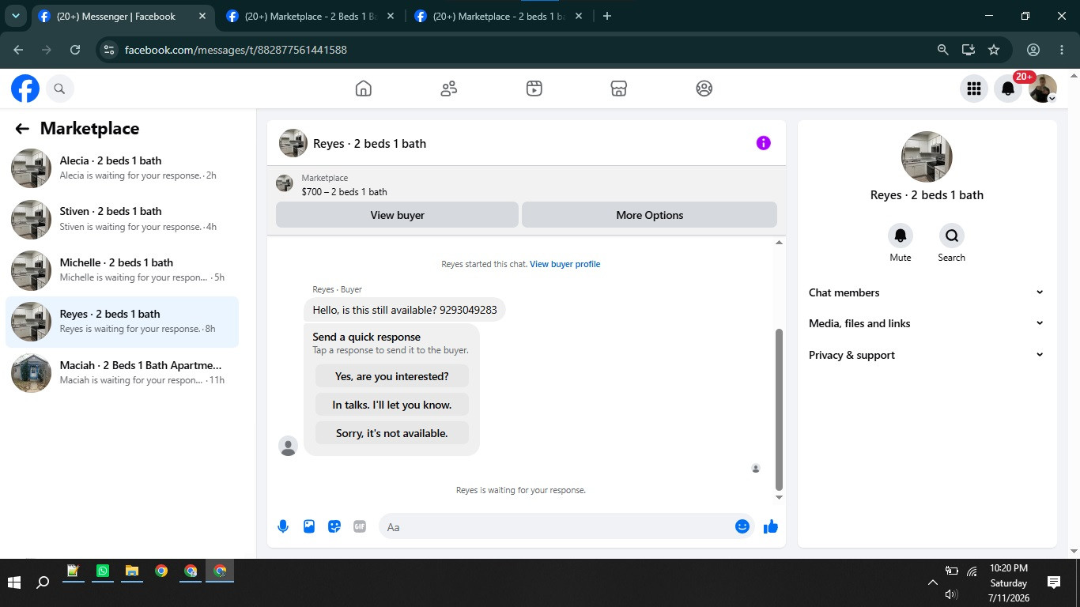1080x607 pixels.
Task: Open a new browser tab
Action: pos(607,16)
